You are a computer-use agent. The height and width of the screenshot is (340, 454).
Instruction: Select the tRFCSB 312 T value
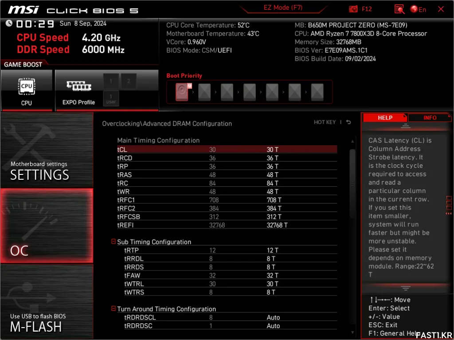[274, 216]
